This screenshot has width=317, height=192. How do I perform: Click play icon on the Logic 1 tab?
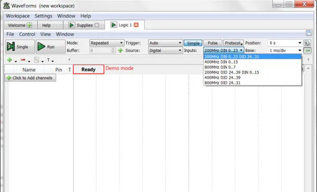114,25
